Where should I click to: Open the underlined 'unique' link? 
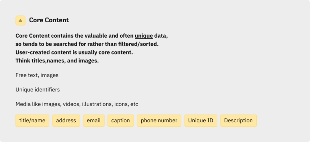click(x=144, y=36)
